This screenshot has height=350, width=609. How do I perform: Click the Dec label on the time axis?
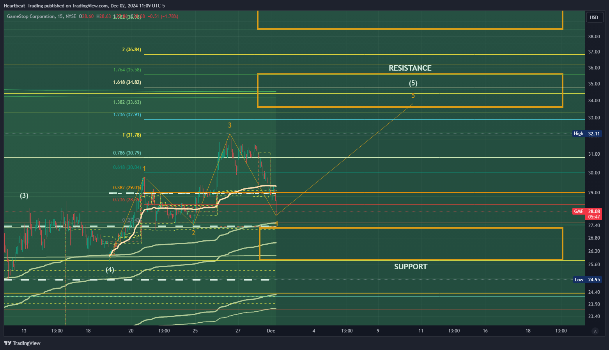271,331
